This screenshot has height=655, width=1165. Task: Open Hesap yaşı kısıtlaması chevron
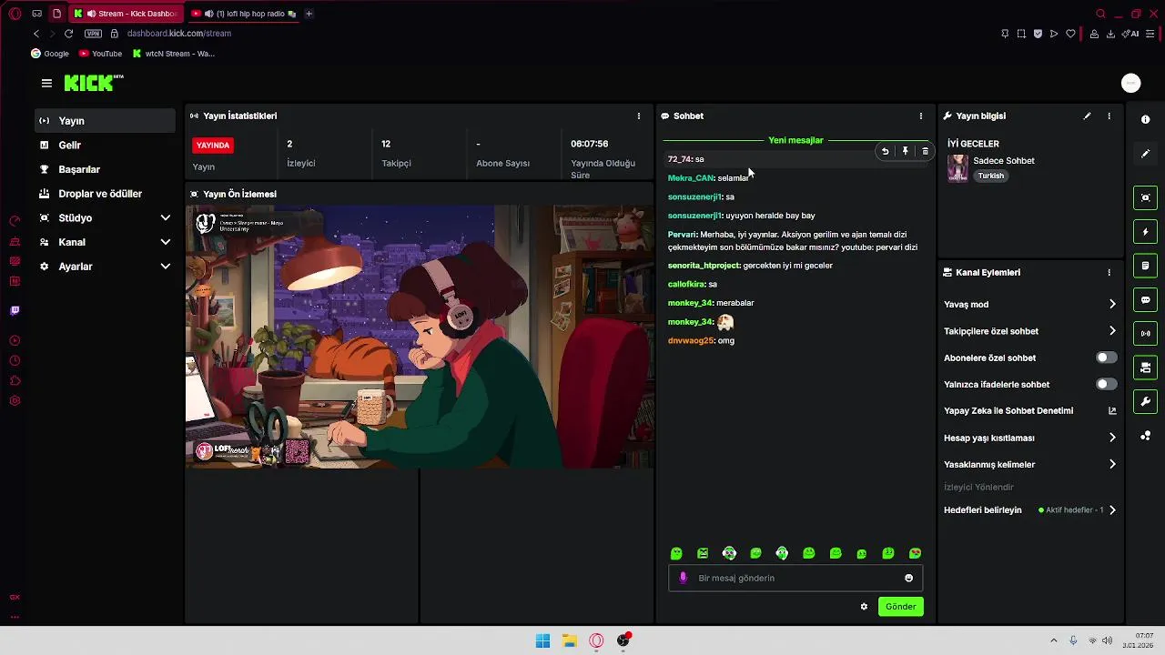1111,438
